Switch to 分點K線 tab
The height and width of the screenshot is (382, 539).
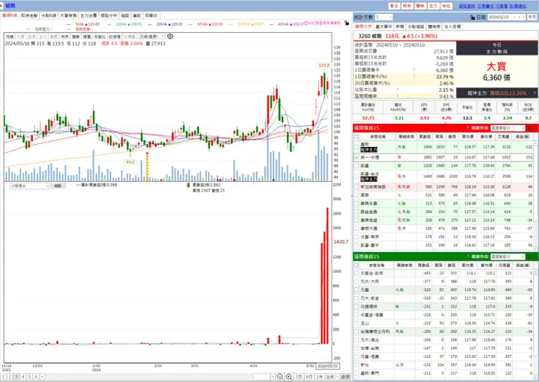(49, 15)
